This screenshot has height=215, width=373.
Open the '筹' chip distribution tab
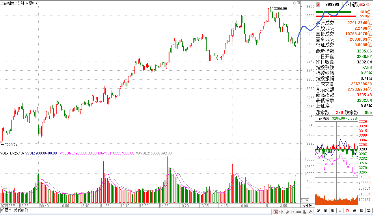369,211
